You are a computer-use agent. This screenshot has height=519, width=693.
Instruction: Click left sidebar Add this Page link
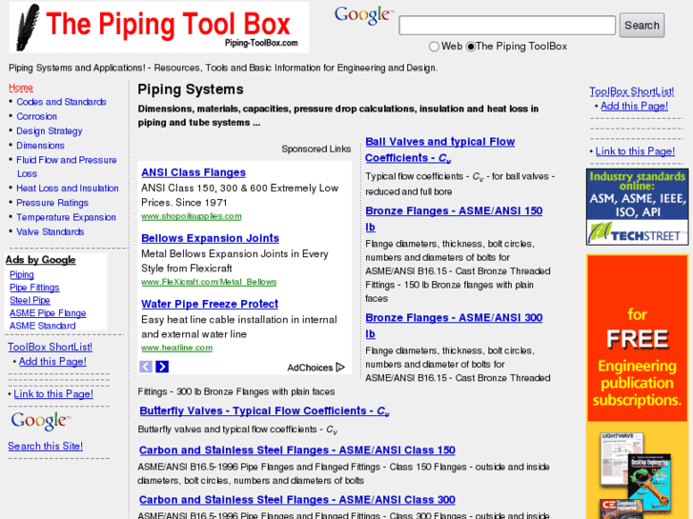52,362
